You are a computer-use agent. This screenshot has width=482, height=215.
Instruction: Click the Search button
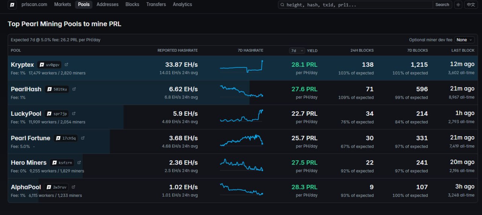click(x=442, y=5)
